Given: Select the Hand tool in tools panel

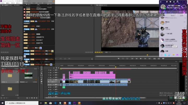Looking at the screenshot, I should [x=42, y=81].
